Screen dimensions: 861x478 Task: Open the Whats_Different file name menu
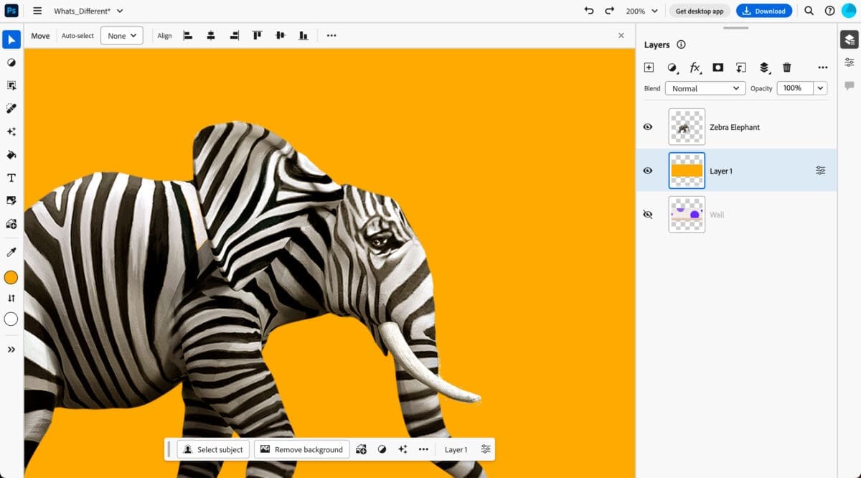88,11
